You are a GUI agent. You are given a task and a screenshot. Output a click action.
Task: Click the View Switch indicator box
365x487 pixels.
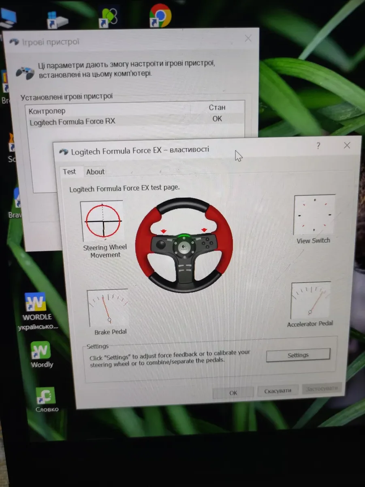coord(315,215)
